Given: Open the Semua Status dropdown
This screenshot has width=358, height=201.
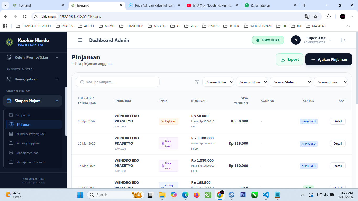Looking at the screenshot, I should point(291,82).
